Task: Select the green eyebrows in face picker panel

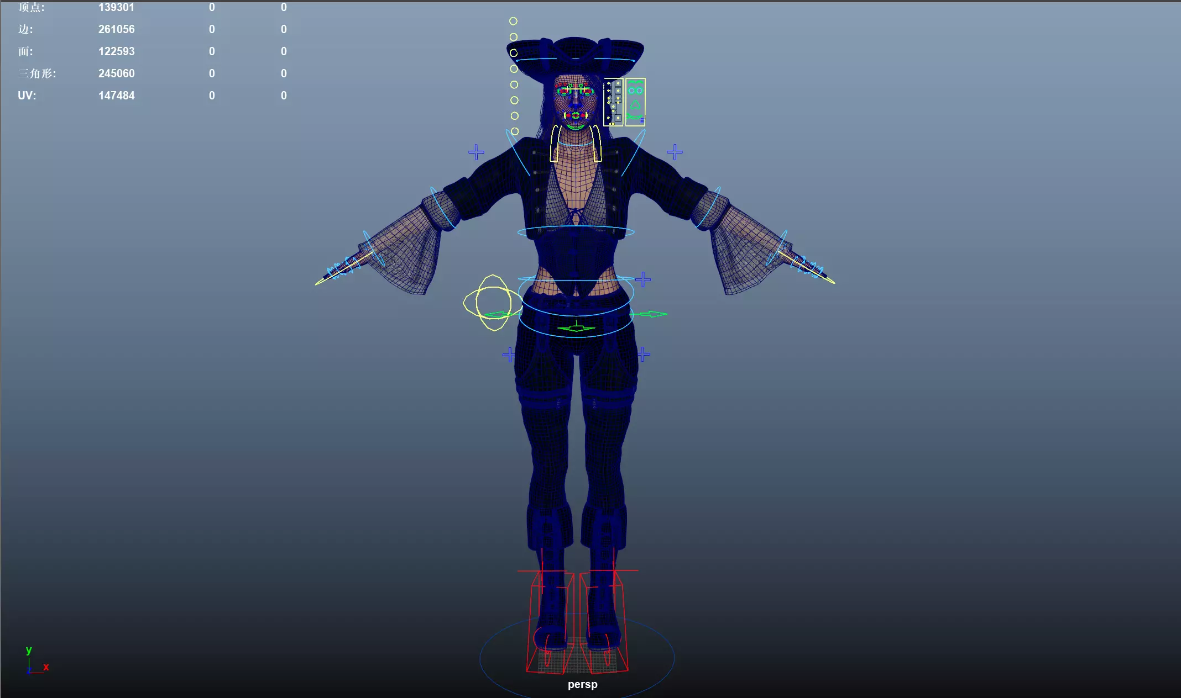Action: tap(635, 83)
